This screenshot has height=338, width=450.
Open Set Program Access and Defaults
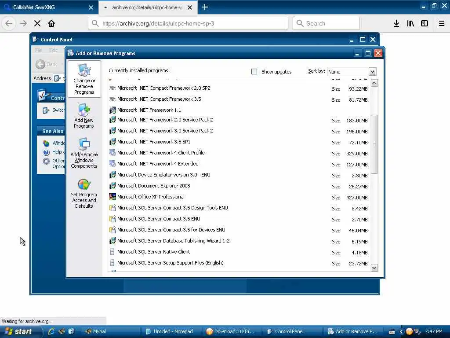pos(84,193)
